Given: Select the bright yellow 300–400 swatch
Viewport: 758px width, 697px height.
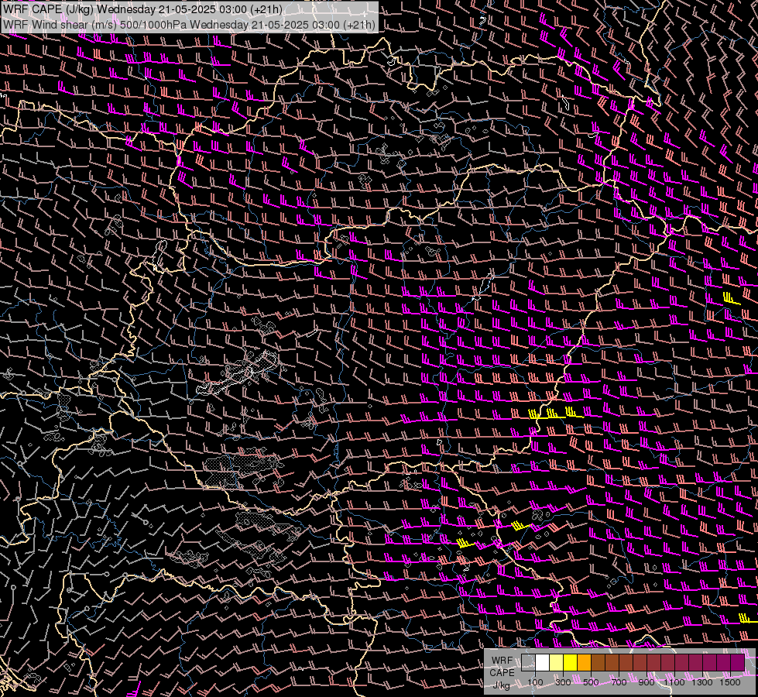Looking at the screenshot, I should (x=571, y=663).
